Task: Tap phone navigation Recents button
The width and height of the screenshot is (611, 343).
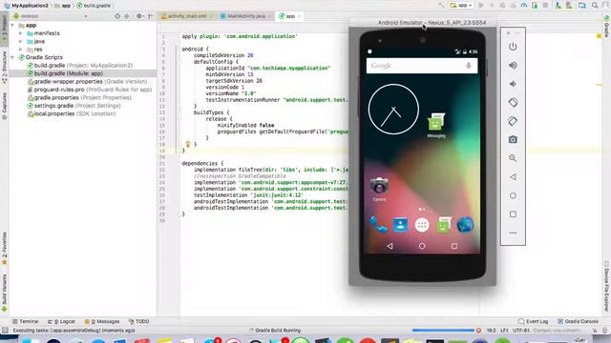Action: pyautogui.click(x=454, y=246)
